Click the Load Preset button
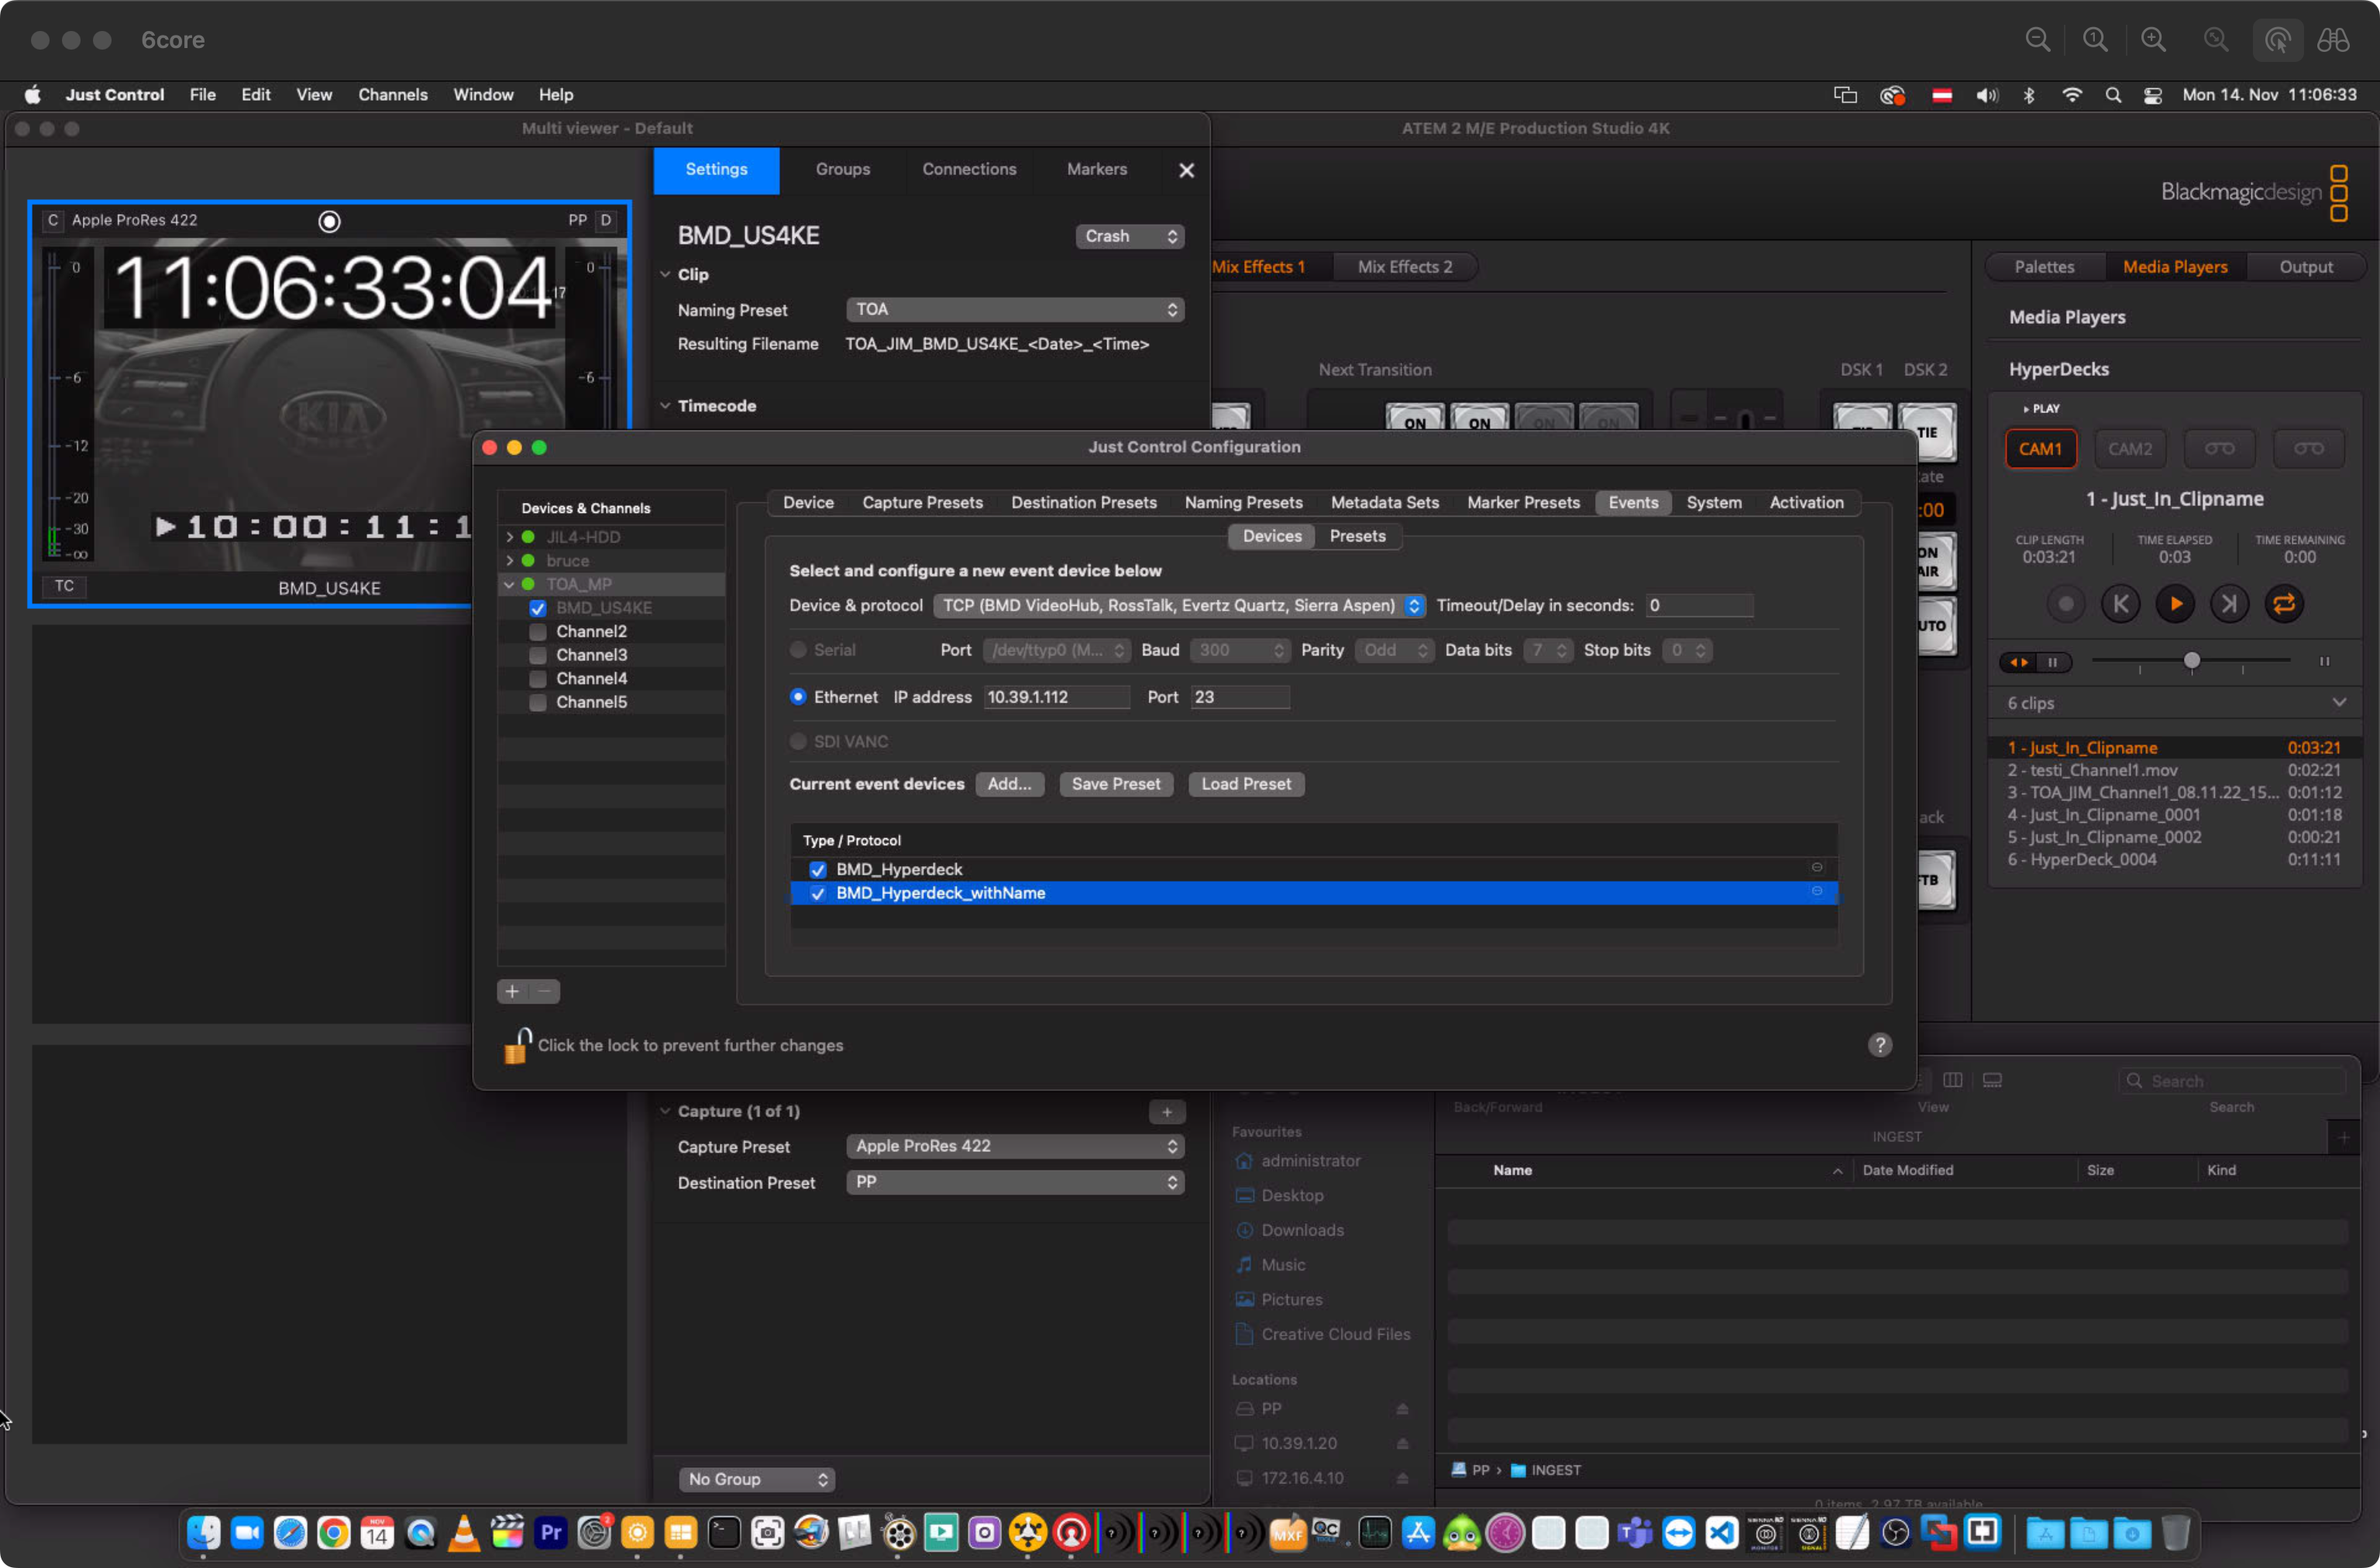 1246,785
